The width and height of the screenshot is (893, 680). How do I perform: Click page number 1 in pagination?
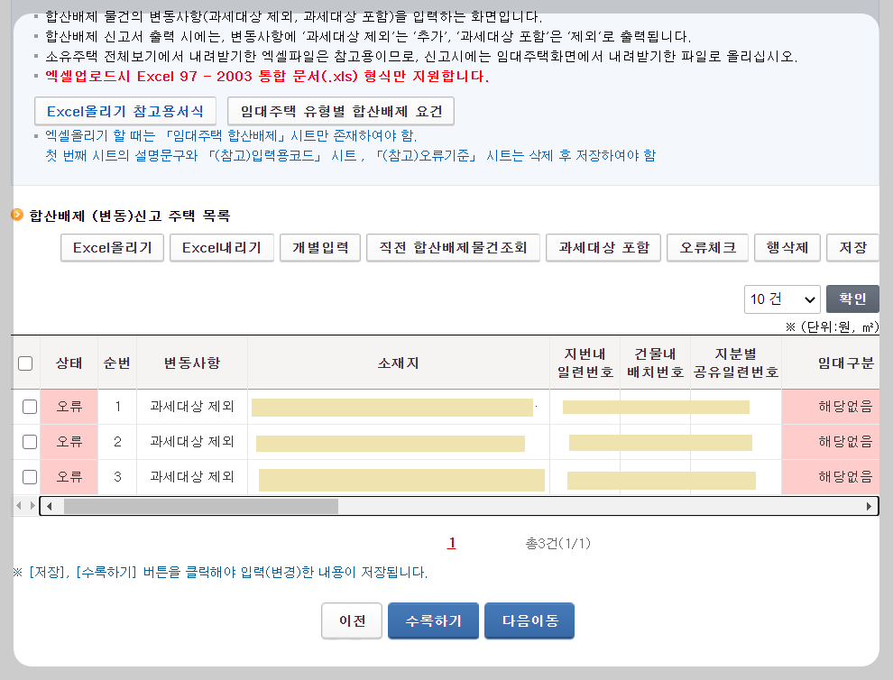tap(451, 542)
